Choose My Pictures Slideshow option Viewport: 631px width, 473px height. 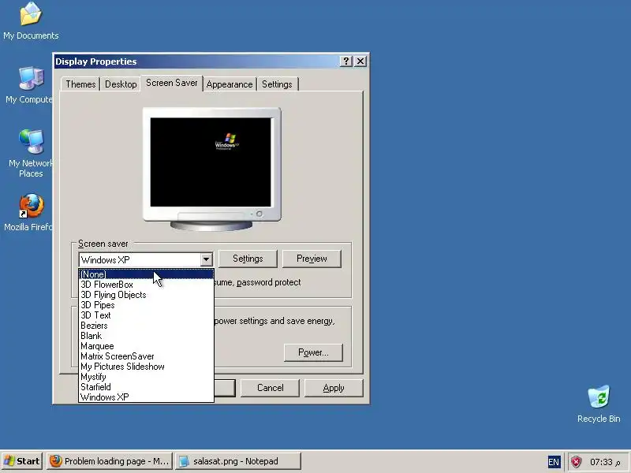point(146,367)
